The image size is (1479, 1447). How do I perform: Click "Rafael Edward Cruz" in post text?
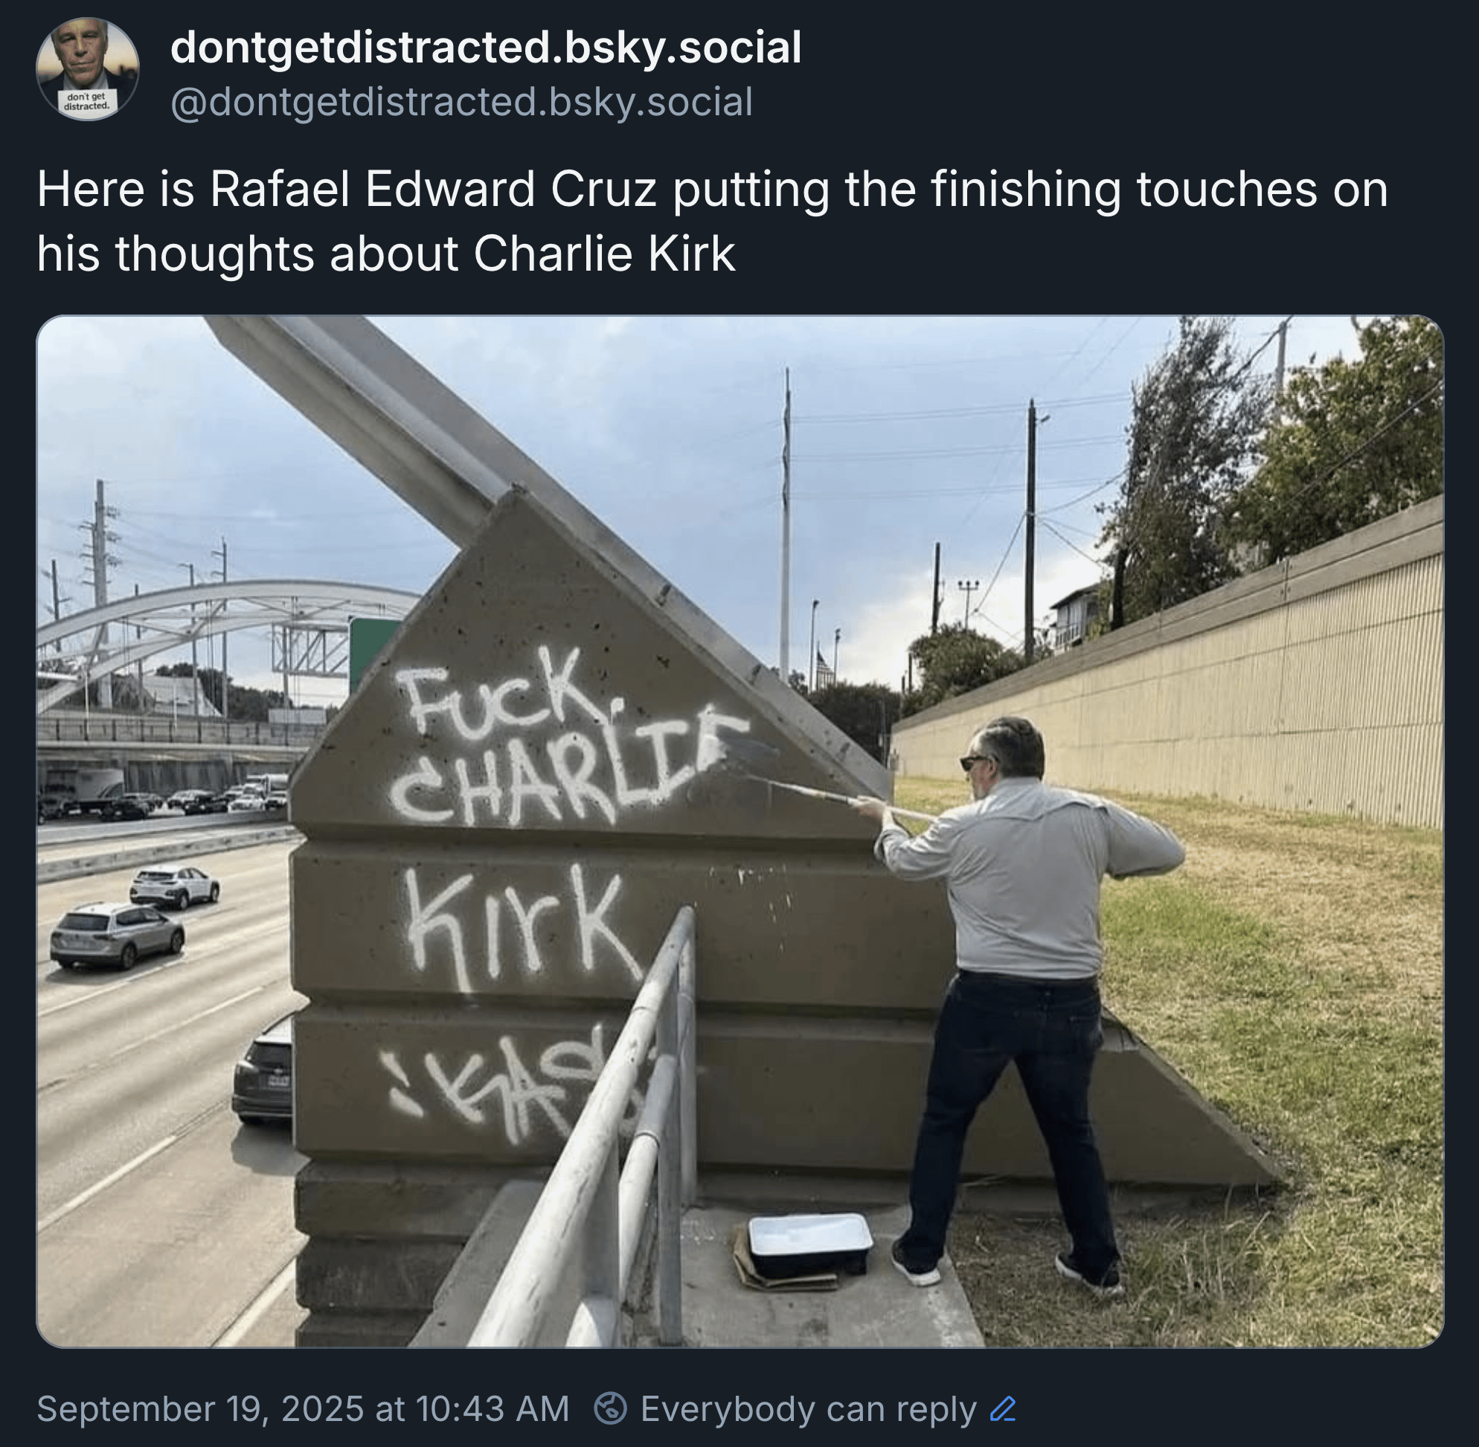click(x=434, y=188)
